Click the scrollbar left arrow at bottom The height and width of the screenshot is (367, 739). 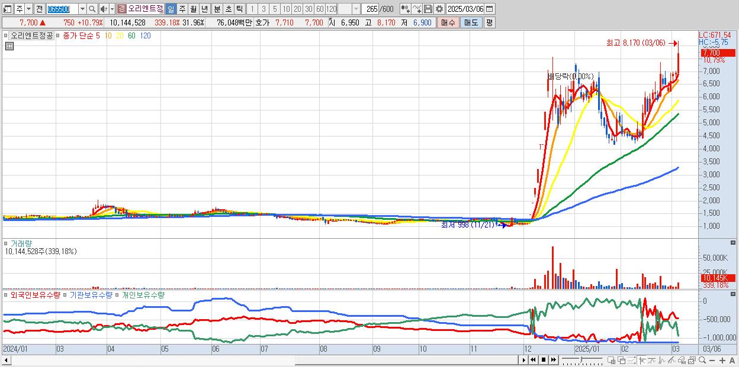(x=7, y=360)
